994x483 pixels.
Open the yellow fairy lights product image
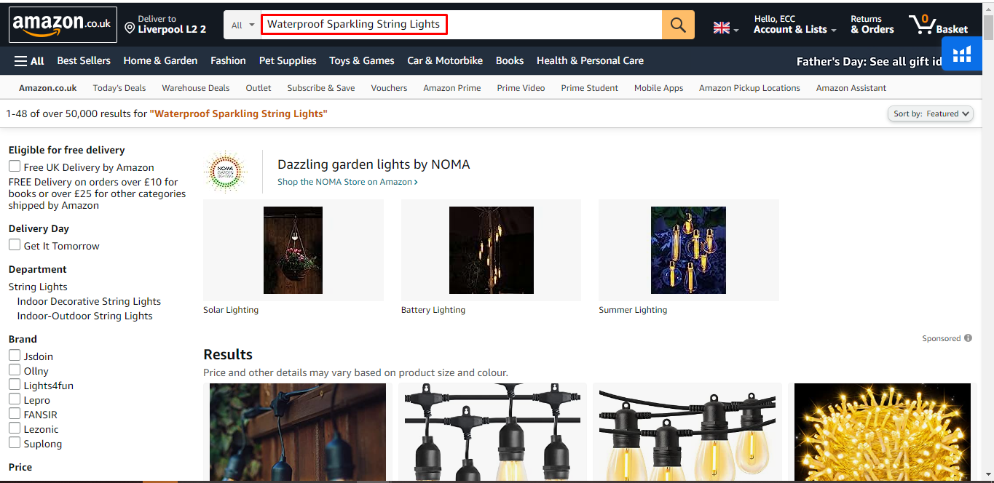click(x=883, y=432)
